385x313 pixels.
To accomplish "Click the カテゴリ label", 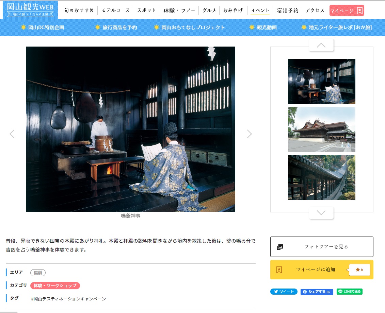I will point(18,285).
